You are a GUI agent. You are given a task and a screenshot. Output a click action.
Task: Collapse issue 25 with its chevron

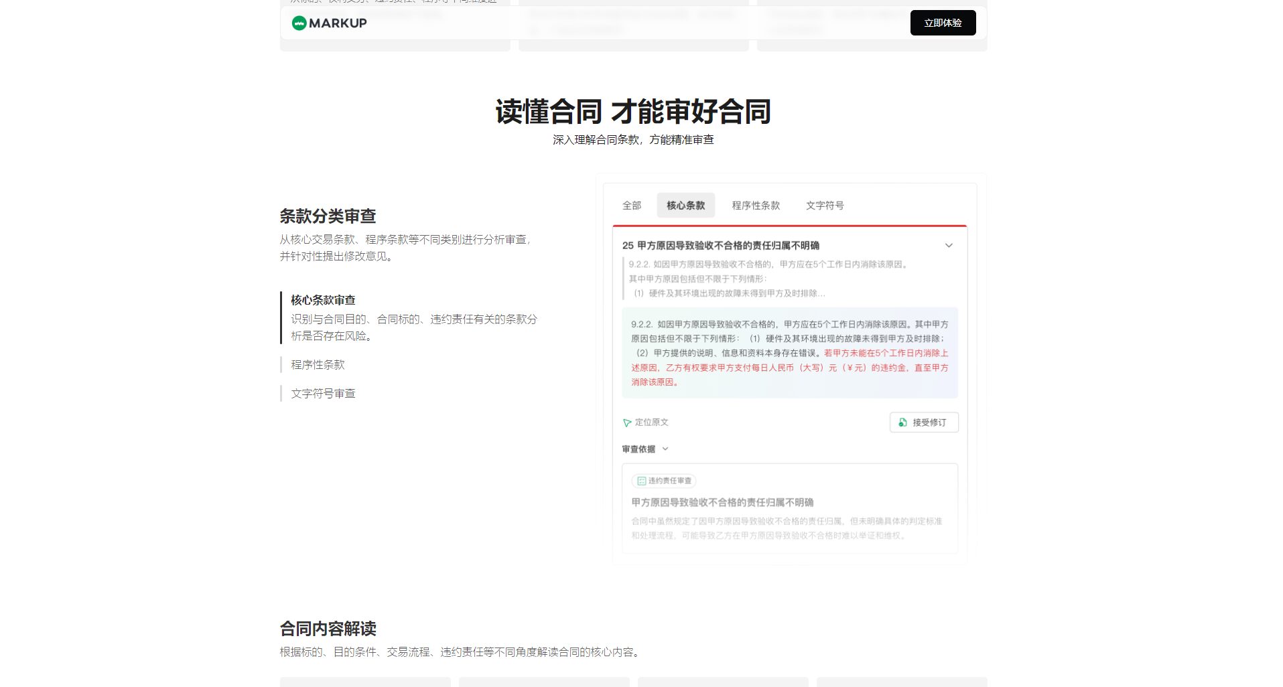[949, 245]
